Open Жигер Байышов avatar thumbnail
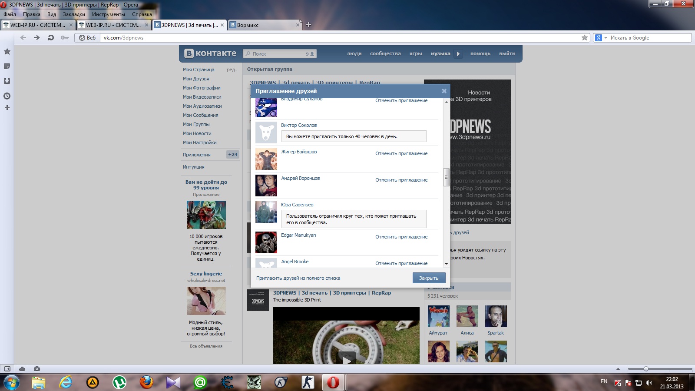 pyautogui.click(x=266, y=159)
